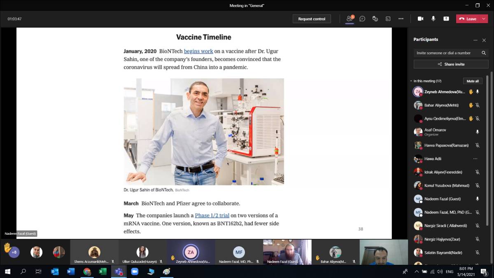Select Nadeem Fazal (Guest) video thumbnail
Viewport: 494px width, 278px height.
287,252
